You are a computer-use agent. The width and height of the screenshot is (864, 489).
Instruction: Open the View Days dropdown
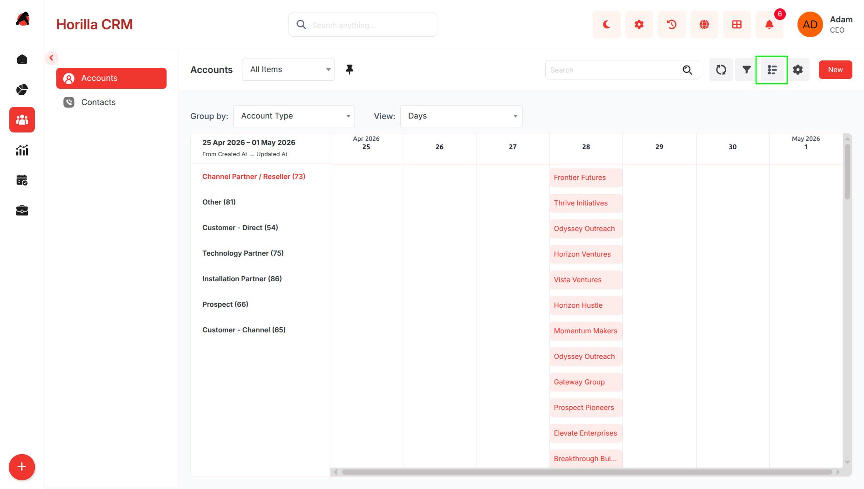point(461,116)
